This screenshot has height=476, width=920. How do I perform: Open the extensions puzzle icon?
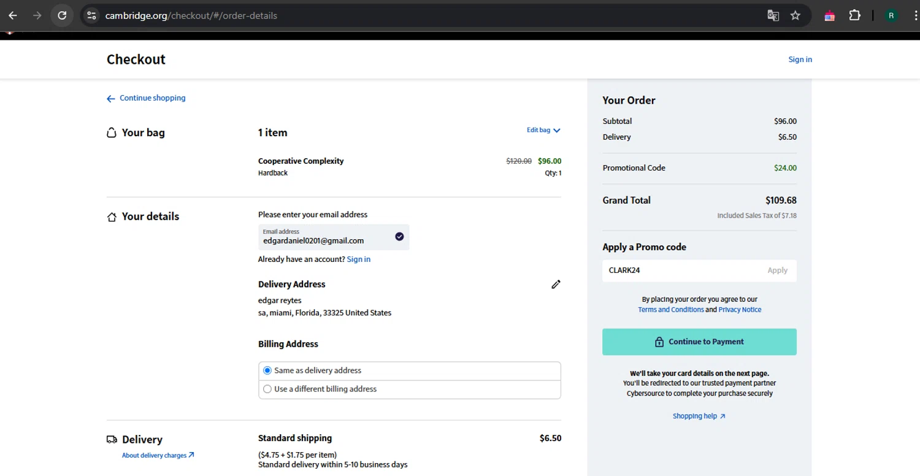coord(854,15)
